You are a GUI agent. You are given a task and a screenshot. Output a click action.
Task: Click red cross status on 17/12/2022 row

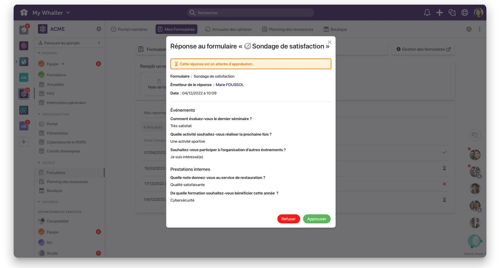[x=444, y=184]
